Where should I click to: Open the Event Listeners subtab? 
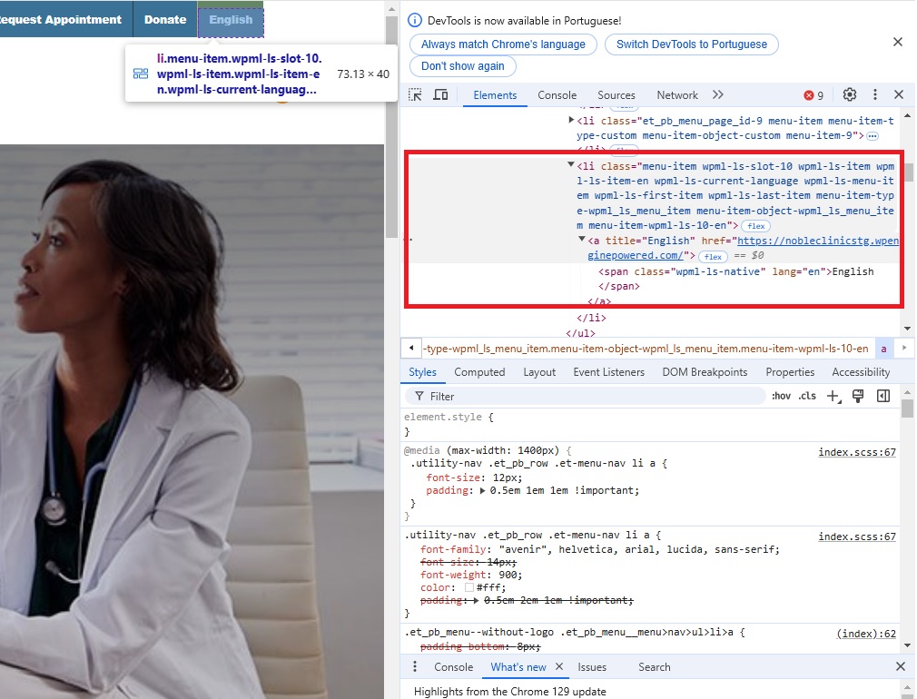pyautogui.click(x=608, y=372)
